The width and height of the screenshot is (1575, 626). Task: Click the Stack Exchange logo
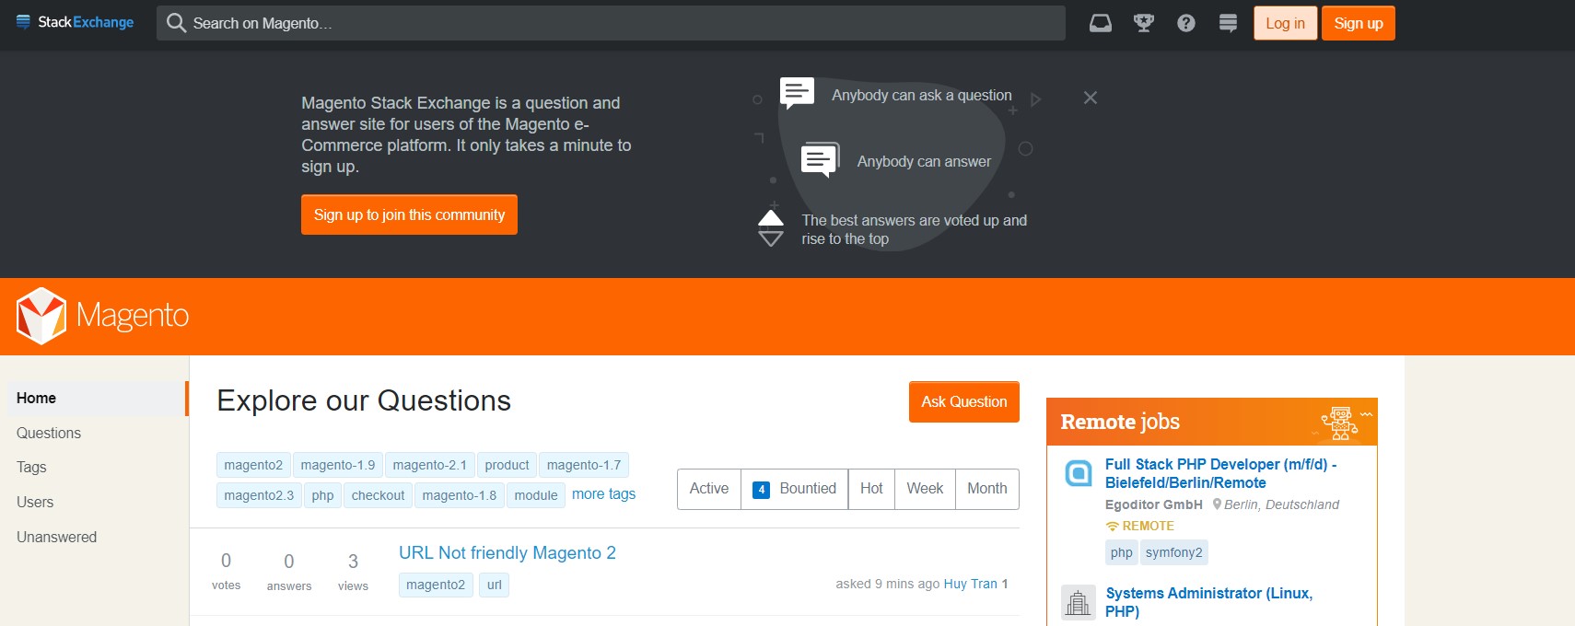75,22
